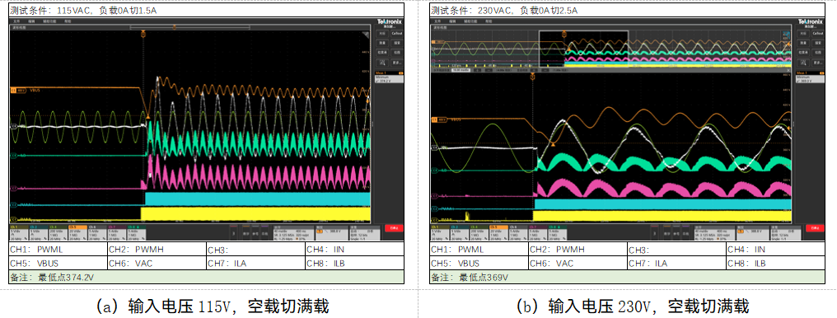Open acquisition badge in right scope

coord(786,233)
